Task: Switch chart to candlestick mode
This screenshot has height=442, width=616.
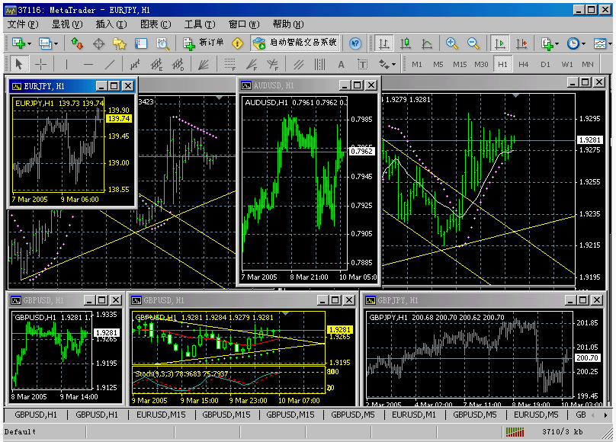Action: coord(406,43)
